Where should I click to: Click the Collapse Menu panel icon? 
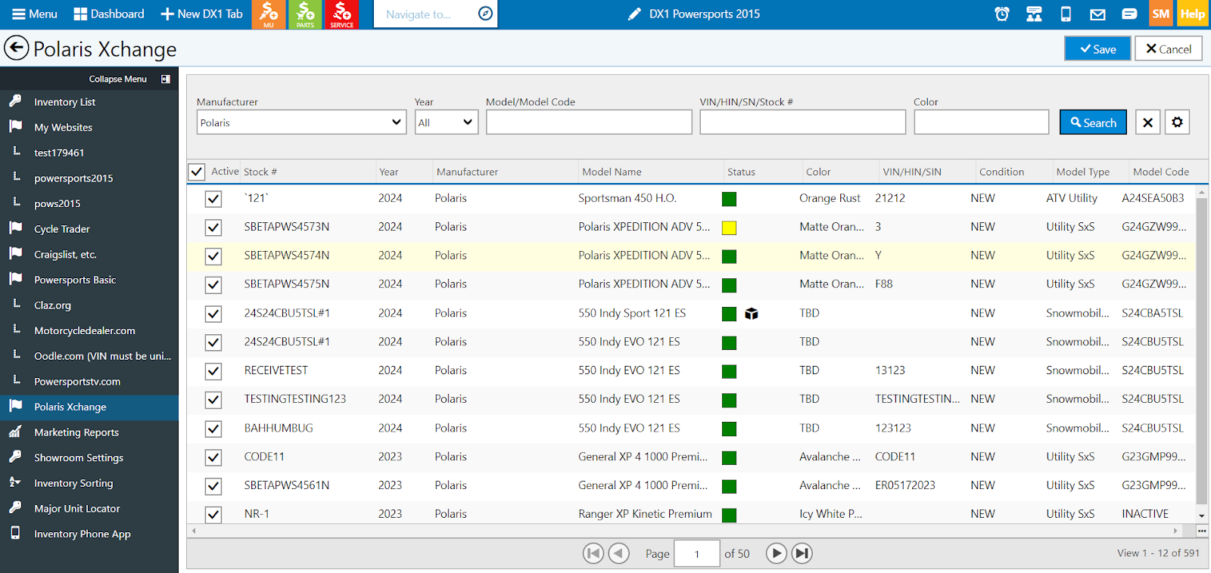(166, 79)
